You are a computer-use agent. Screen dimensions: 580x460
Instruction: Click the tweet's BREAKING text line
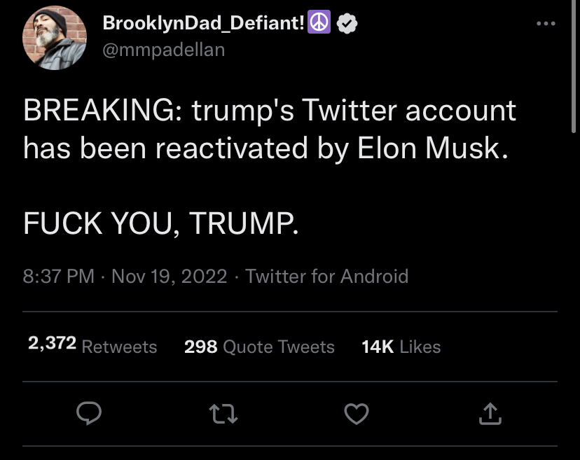click(x=269, y=110)
